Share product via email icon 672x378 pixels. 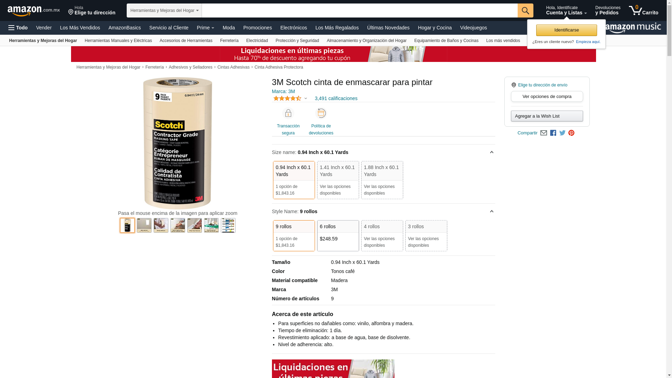[x=544, y=133]
